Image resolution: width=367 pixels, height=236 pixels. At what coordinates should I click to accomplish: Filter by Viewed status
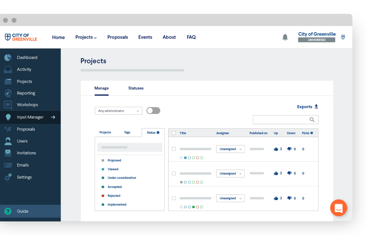tap(113, 169)
